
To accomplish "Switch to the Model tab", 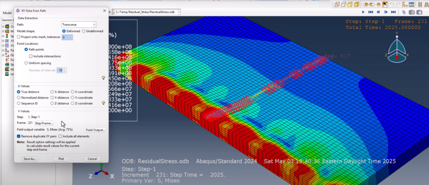I will [x=7, y=13].
